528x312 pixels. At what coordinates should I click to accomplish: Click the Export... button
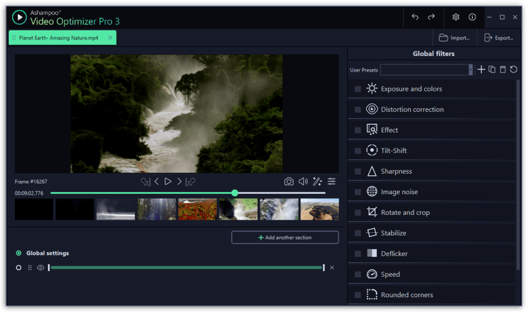(499, 38)
